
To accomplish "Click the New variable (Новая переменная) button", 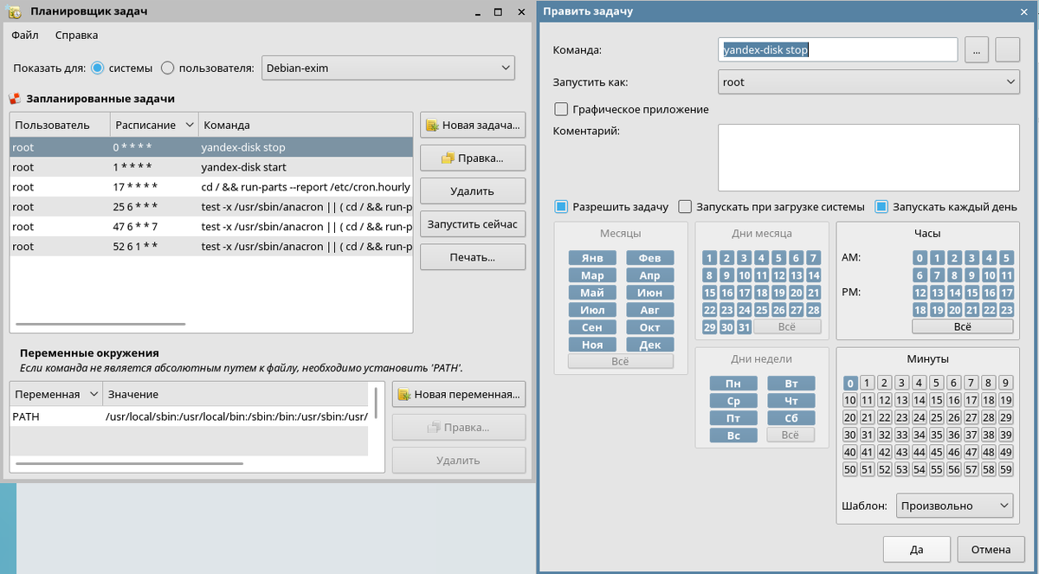I will 459,395.
